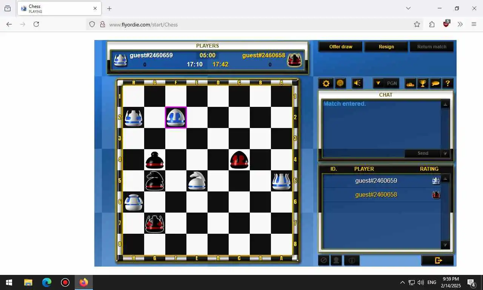The image size is (483, 290).
Task: Click the black pawn on C4
Action: 239,160
